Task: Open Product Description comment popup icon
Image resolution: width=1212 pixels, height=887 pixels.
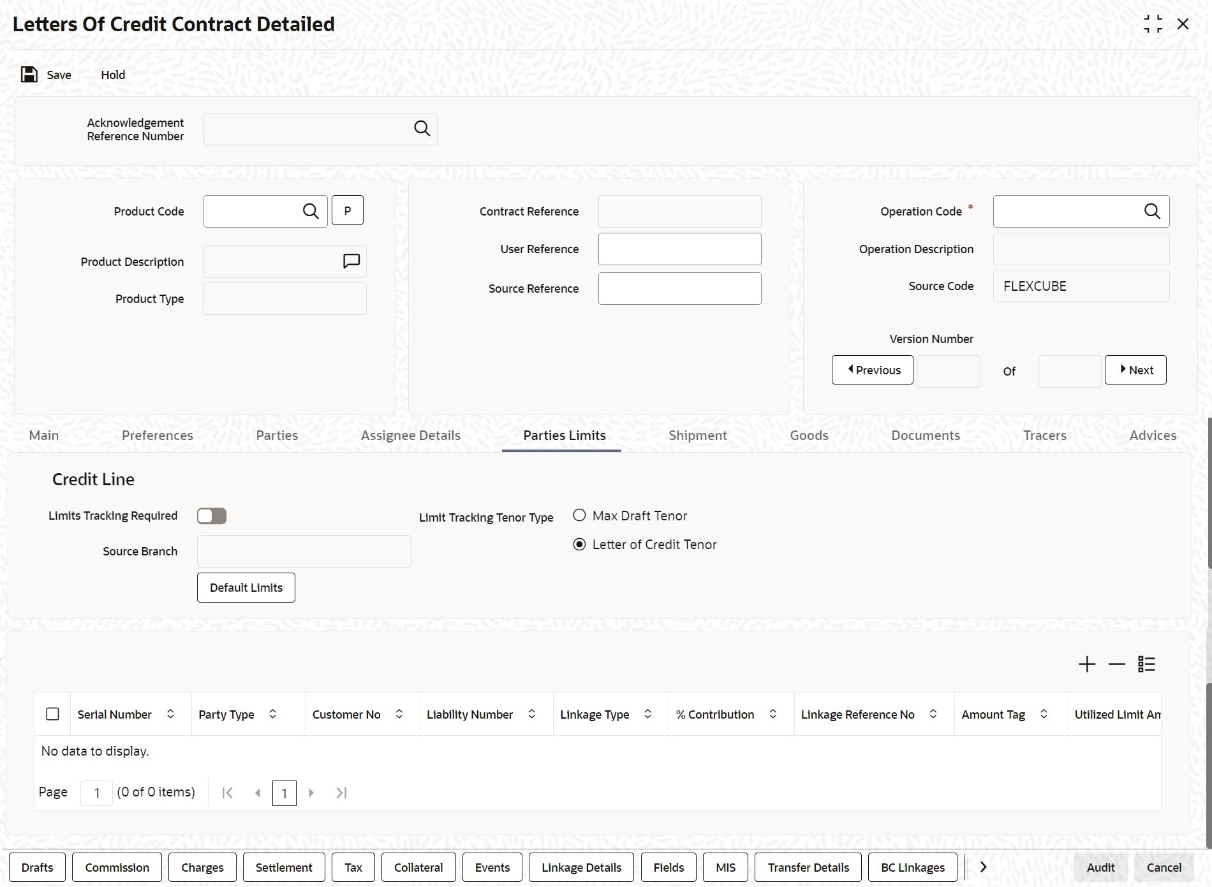Action: [x=351, y=261]
